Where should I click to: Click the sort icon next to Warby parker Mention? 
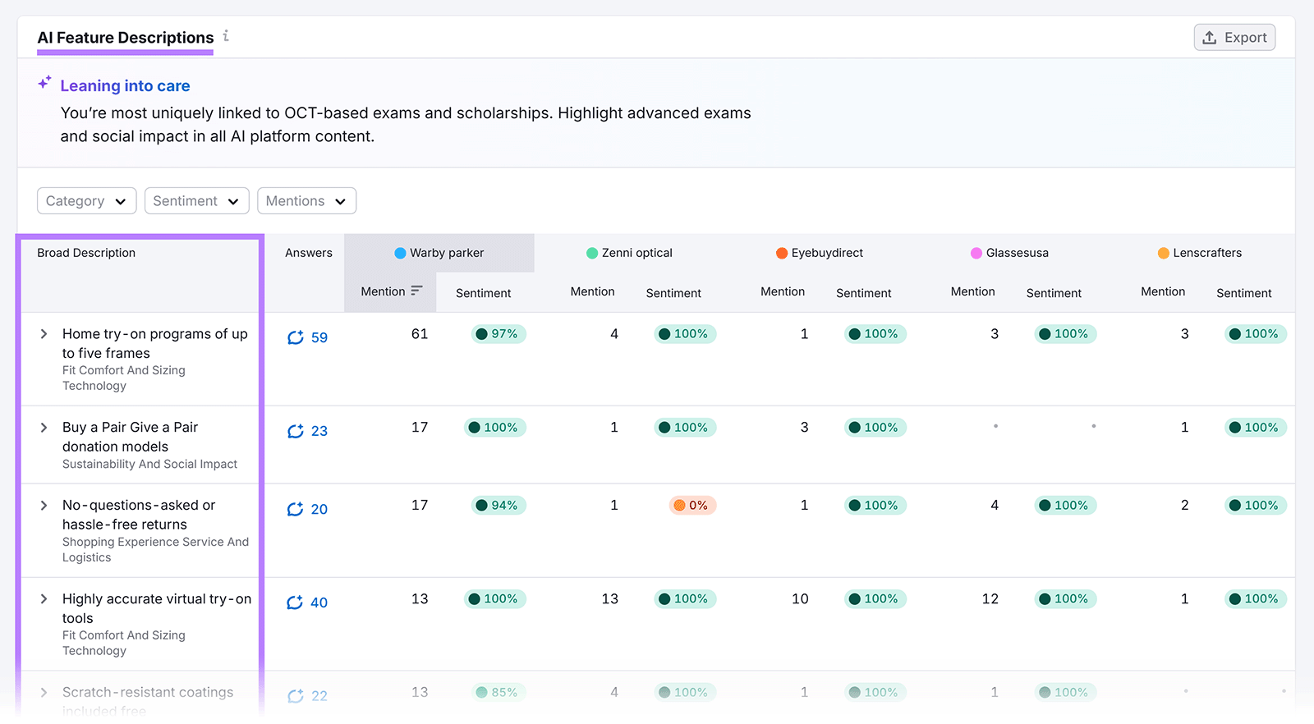pos(416,291)
